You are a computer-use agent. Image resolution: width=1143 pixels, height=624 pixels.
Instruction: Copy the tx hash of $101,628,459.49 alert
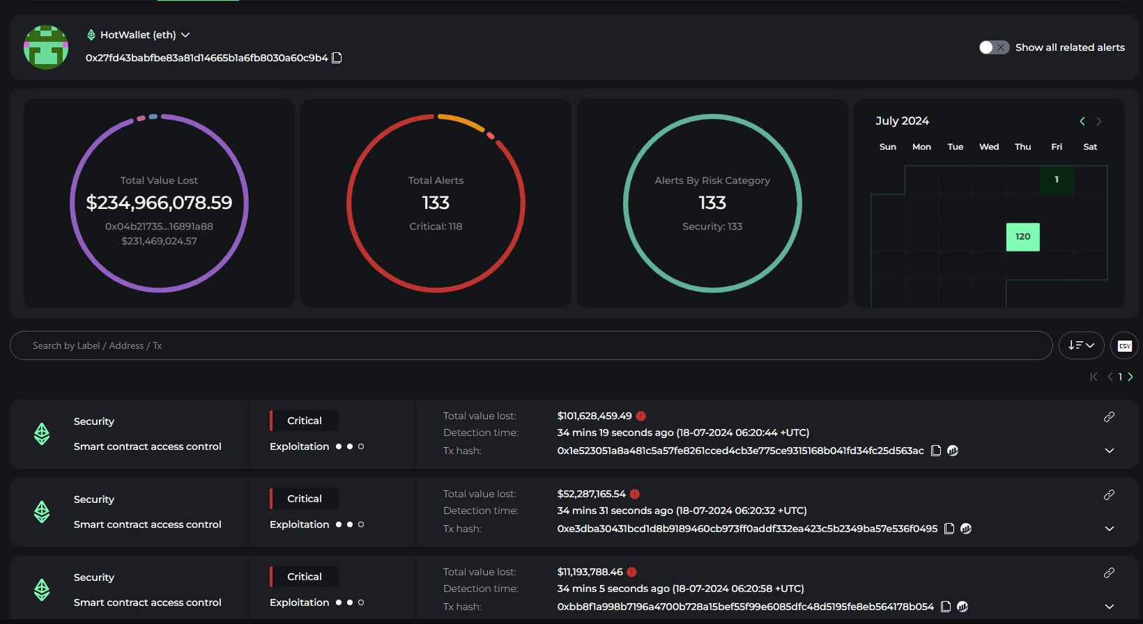coord(936,451)
